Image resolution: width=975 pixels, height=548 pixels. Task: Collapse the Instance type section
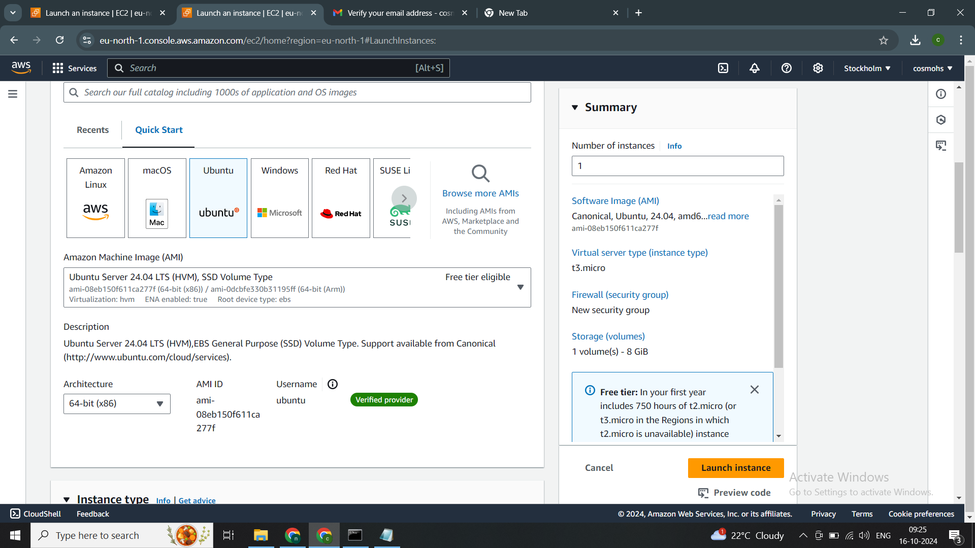tap(67, 500)
